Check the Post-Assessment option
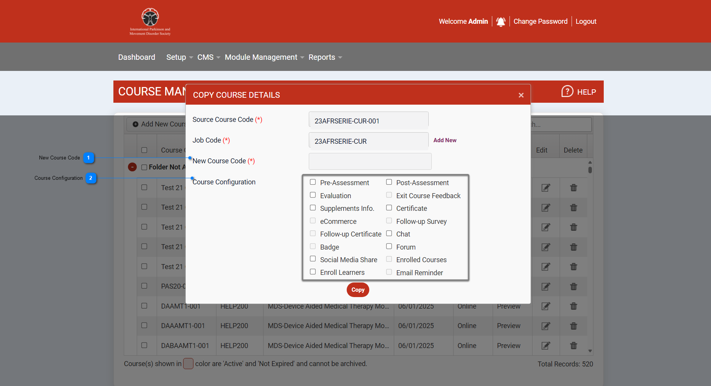Viewport: 711px width, 386px height. point(389,182)
